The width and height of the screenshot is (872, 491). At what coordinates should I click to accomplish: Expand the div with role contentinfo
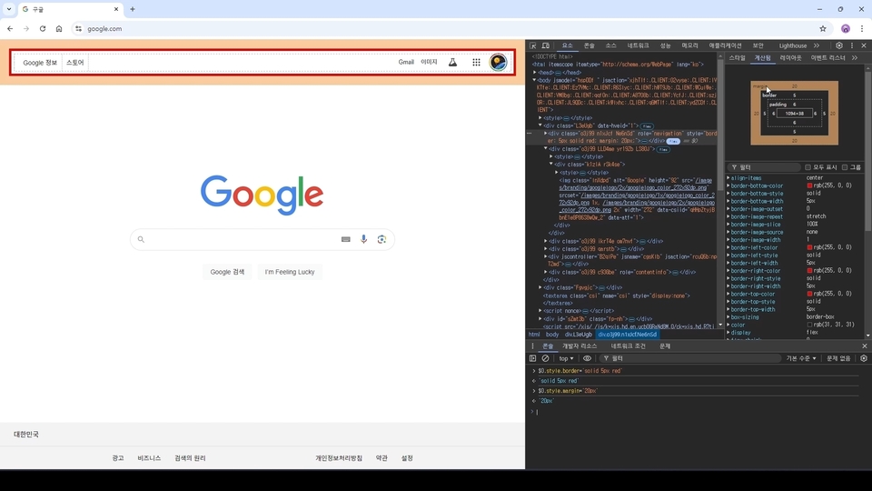pyautogui.click(x=546, y=272)
